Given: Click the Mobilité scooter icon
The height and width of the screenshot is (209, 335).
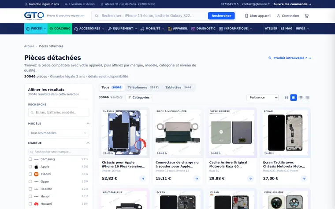Looking at the screenshot, I should coord(142,29).
